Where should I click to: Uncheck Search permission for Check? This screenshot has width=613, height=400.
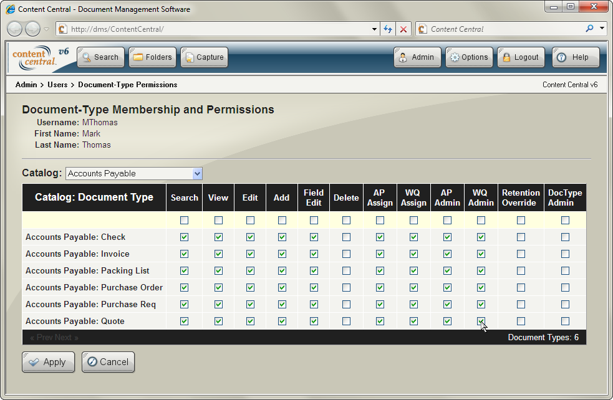(184, 237)
